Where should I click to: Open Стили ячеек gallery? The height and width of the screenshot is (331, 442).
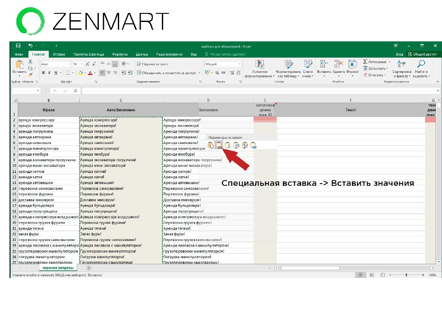(x=308, y=69)
